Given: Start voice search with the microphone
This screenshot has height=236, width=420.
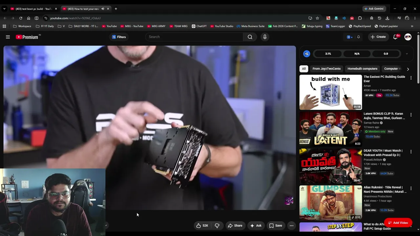Looking at the screenshot, I should click(265, 37).
